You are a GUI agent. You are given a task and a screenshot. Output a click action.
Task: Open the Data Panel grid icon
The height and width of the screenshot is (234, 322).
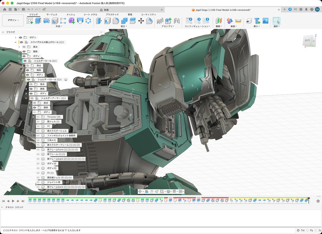(10, 9)
